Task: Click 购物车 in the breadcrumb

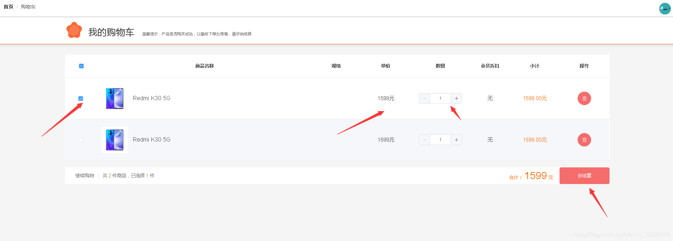Action: click(28, 7)
